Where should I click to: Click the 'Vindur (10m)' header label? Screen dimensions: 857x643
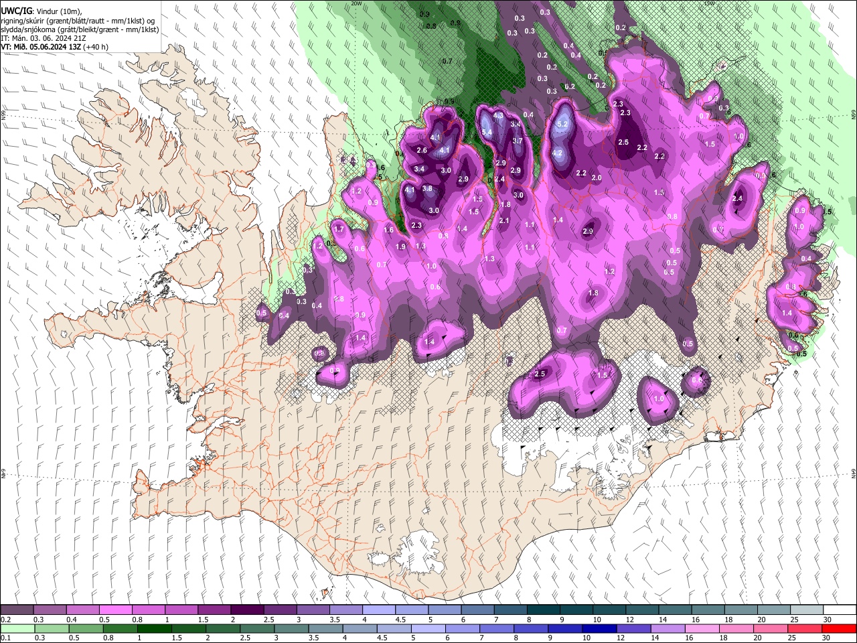58,11
